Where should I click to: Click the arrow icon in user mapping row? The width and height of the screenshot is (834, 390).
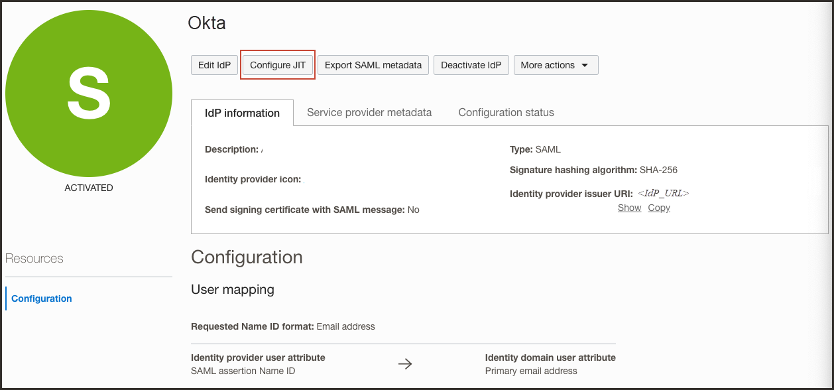[x=405, y=363]
